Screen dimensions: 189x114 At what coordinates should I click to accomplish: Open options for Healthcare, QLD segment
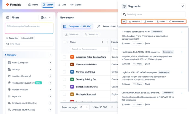[182, 52]
